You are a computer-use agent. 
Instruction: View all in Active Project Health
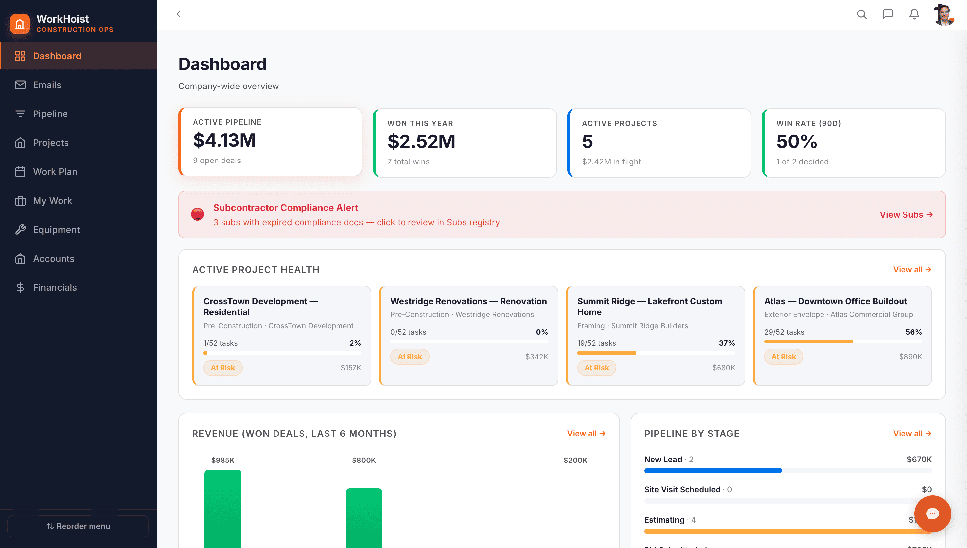pyautogui.click(x=912, y=270)
